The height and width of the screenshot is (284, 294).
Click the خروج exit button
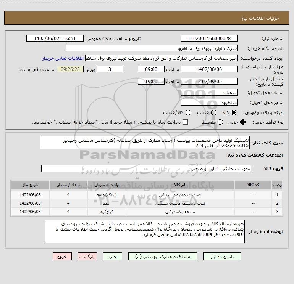click(x=62, y=257)
